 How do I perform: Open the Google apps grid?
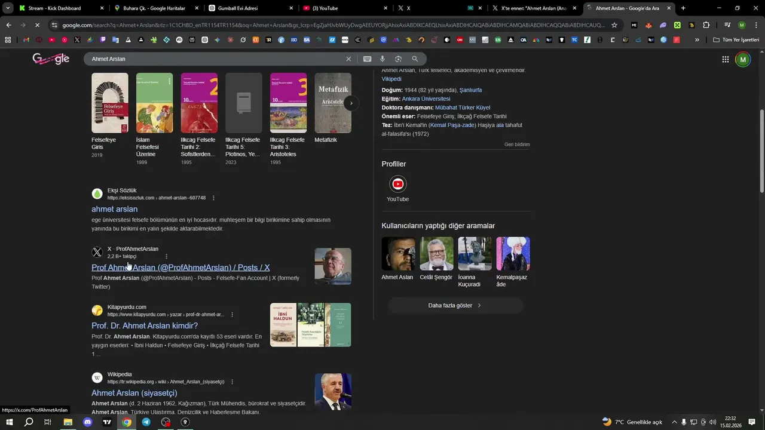tap(725, 59)
